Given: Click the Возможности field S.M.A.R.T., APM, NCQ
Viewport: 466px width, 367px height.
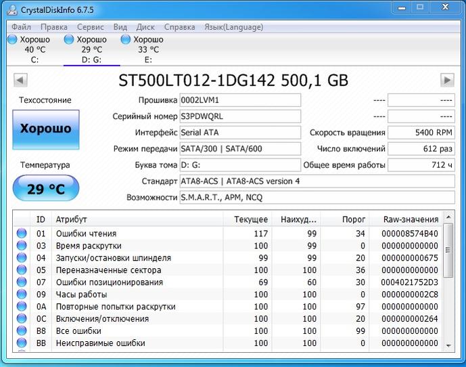Looking at the screenshot, I should click(x=317, y=197).
